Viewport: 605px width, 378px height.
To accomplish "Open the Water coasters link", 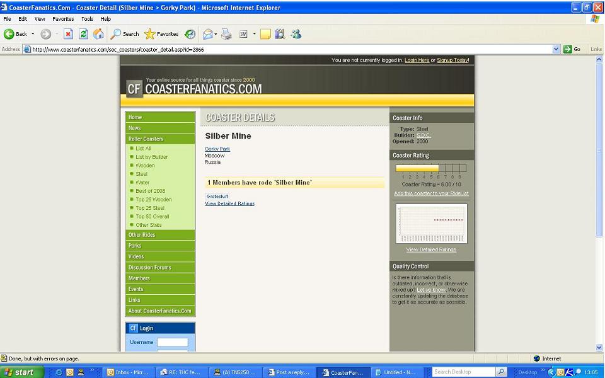I will point(142,183).
